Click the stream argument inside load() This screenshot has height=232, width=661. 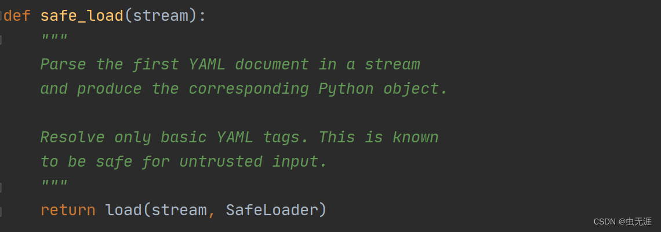(x=179, y=210)
